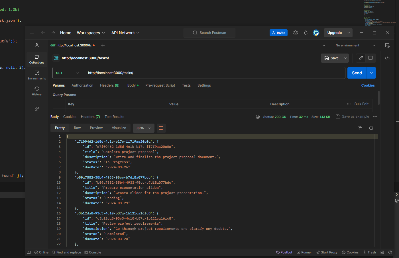Click the edit pencil icon
The image size is (399, 258).
(361, 58)
